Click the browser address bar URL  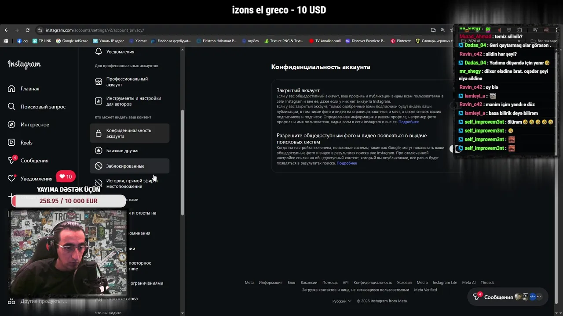coord(95,30)
